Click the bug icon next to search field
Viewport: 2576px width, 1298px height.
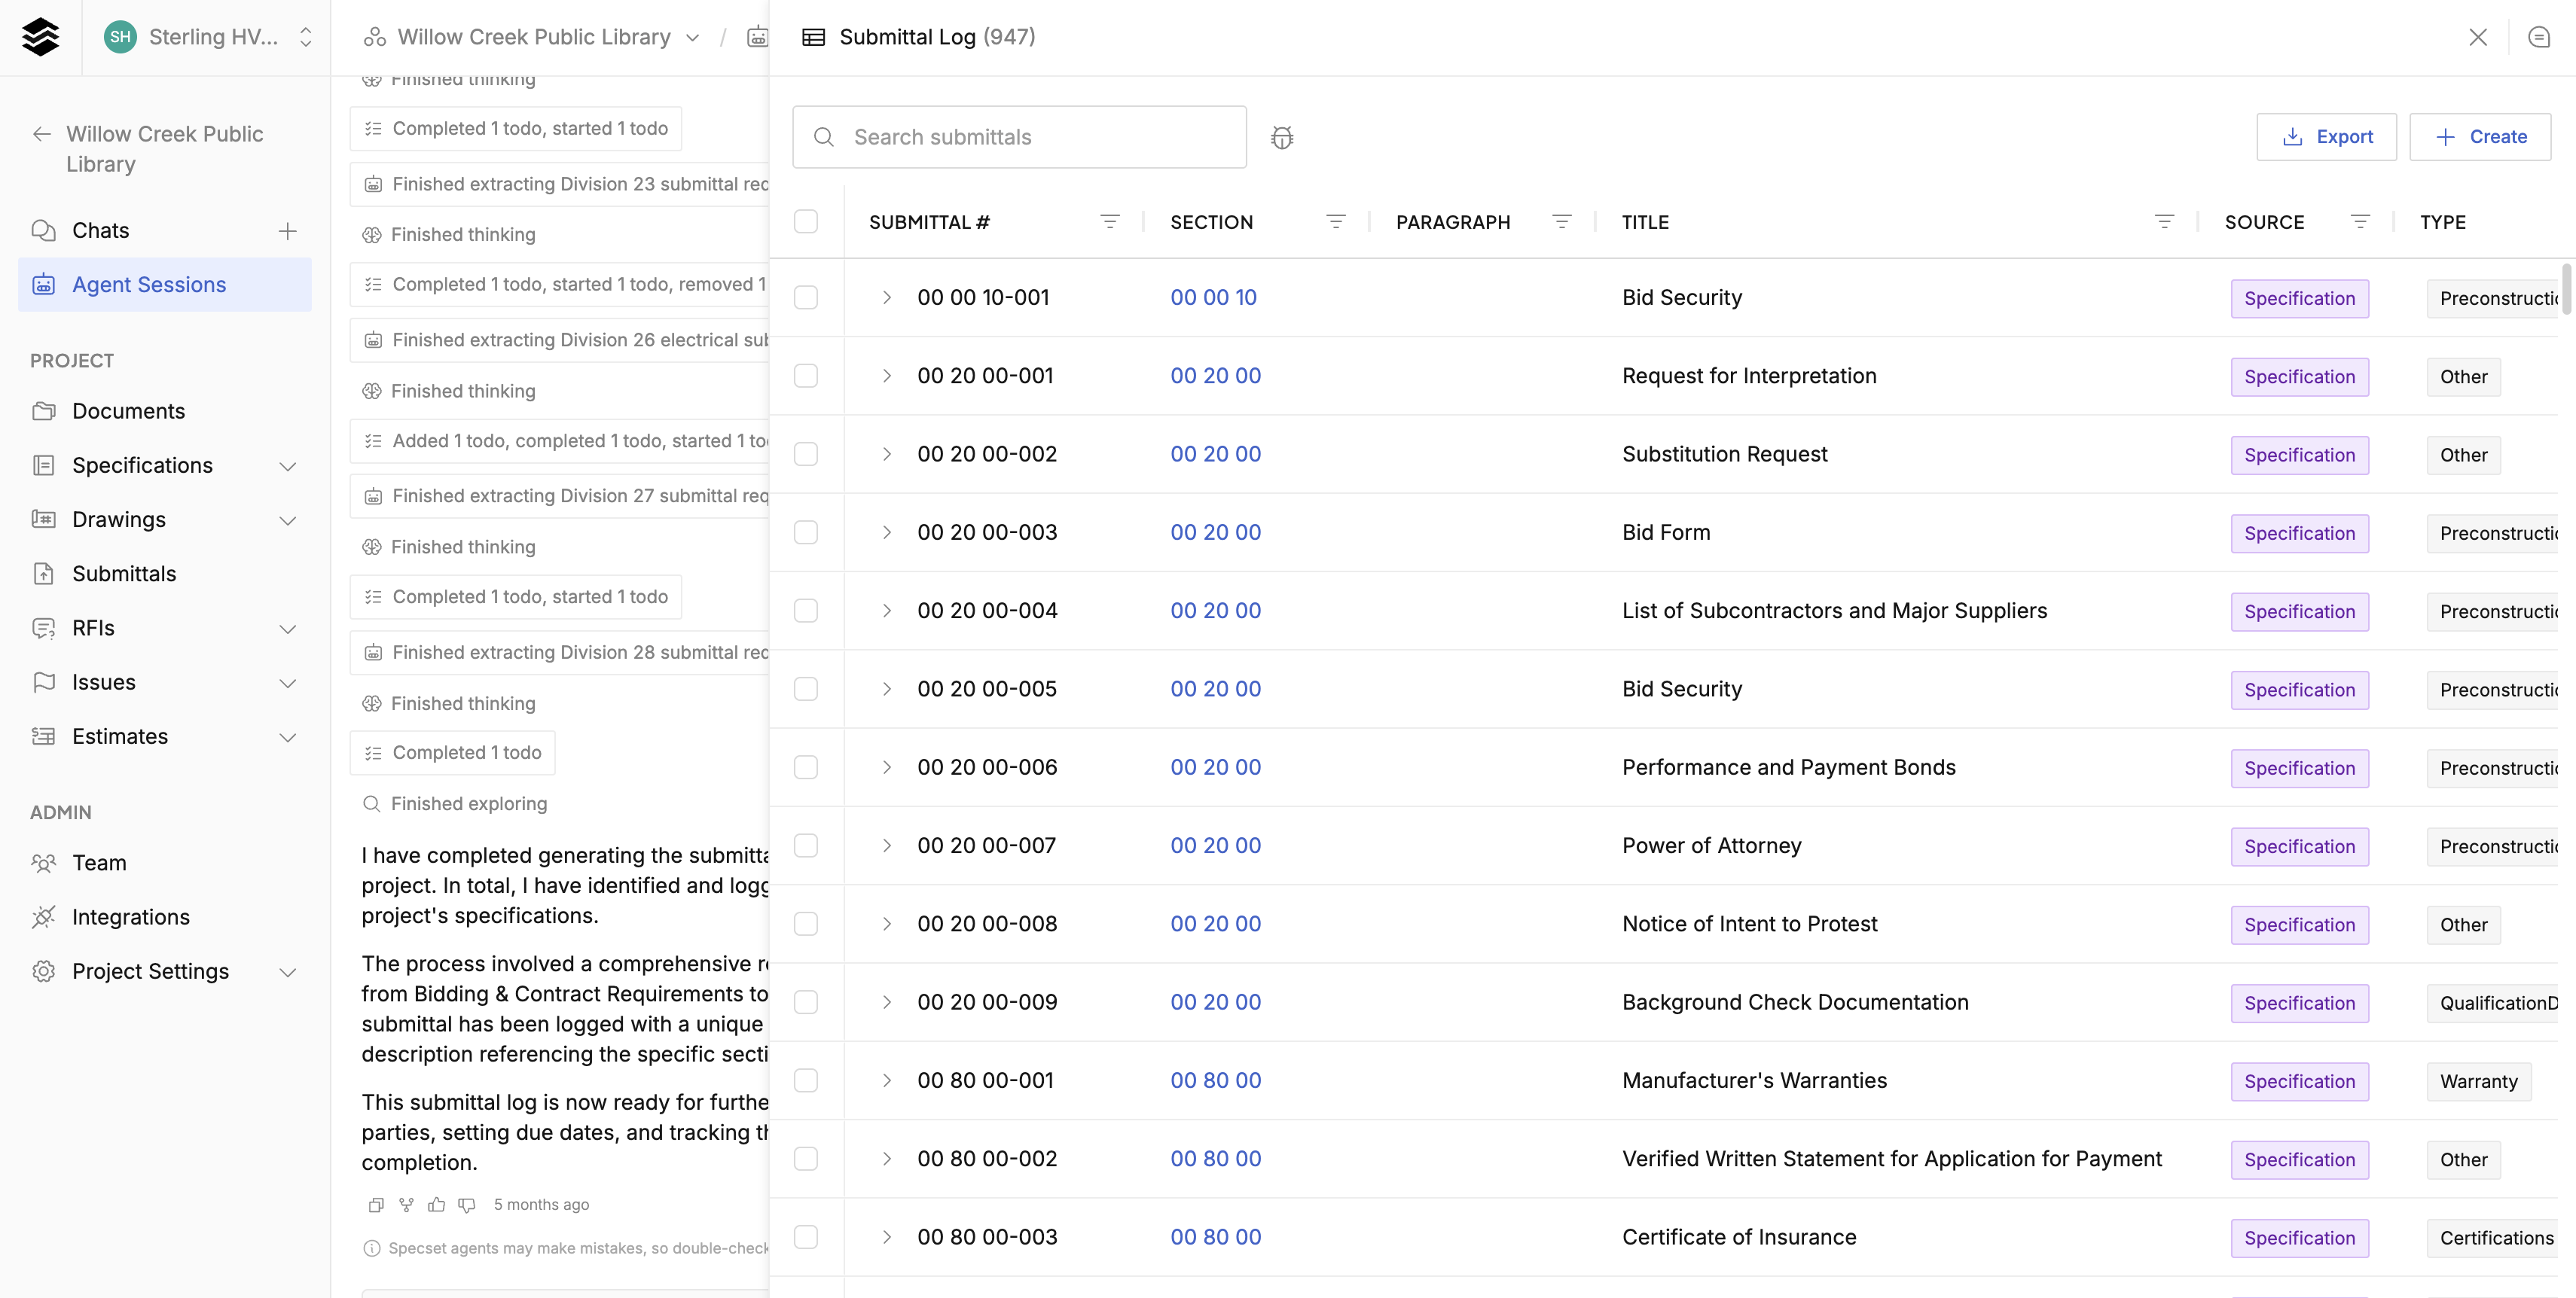1282,137
